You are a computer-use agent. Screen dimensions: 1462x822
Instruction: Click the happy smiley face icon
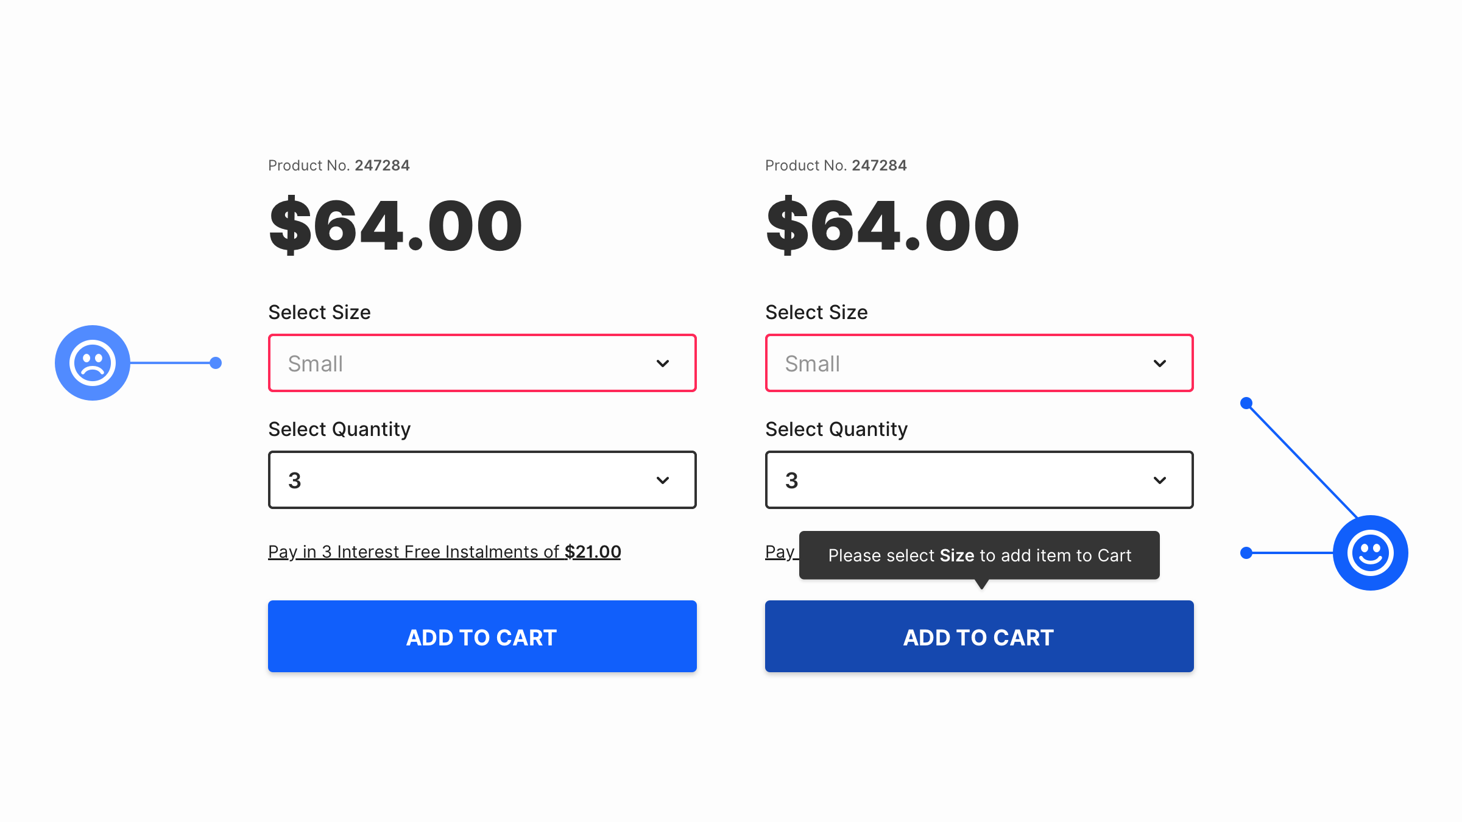pyautogui.click(x=1370, y=553)
